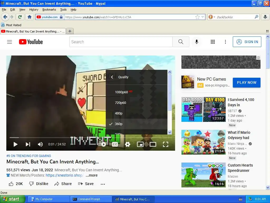Select 480p quality
The width and height of the screenshot is (270, 203).
[137, 113]
